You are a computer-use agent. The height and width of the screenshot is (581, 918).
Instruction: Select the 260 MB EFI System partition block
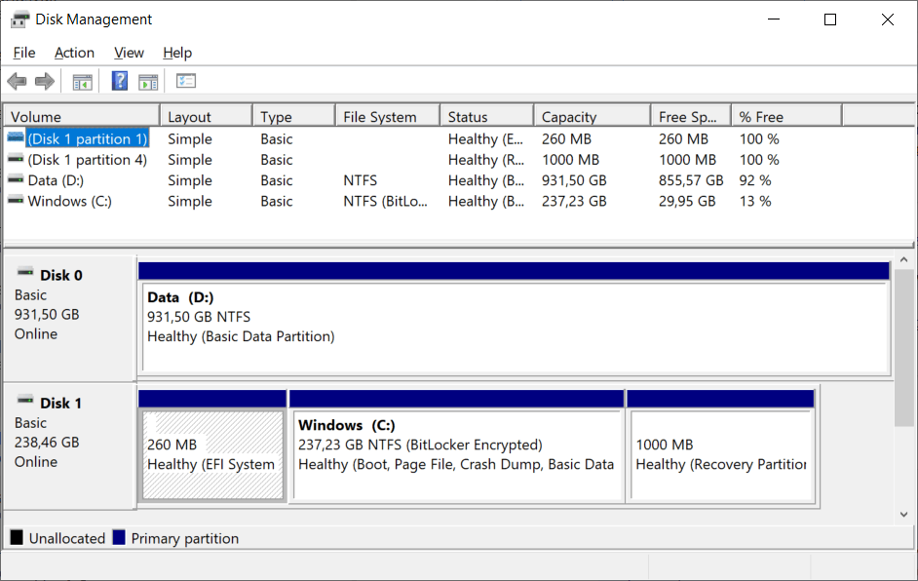(212, 446)
